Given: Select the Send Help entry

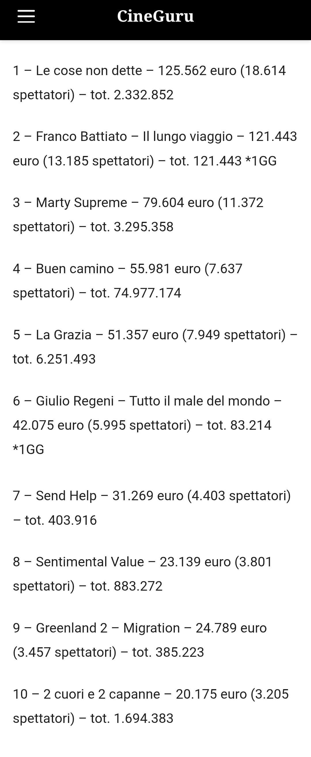Looking at the screenshot, I should pos(66,496).
